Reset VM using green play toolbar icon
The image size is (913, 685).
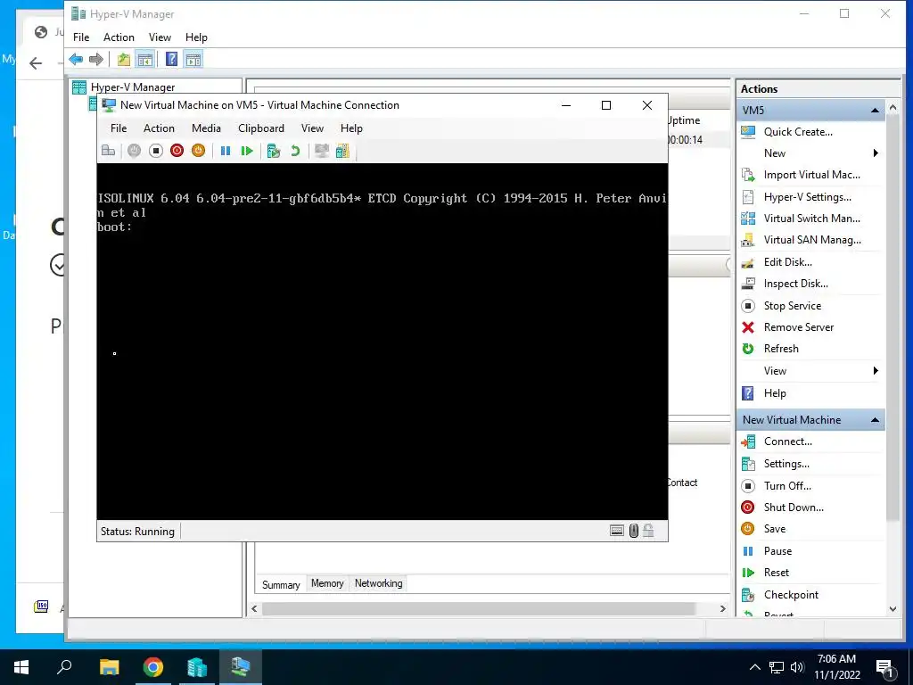[247, 151]
